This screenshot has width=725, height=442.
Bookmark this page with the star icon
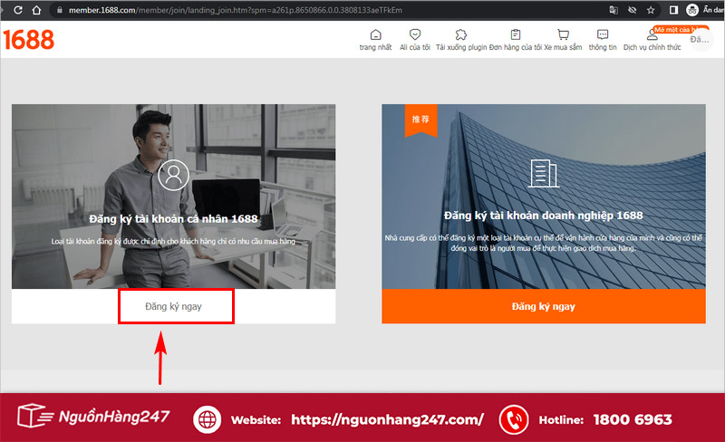pyautogui.click(x=648, y=9)
